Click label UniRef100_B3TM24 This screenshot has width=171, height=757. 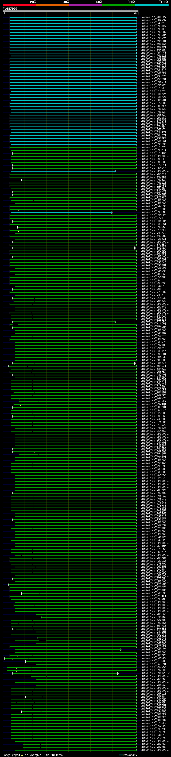(x=153, y=97)
